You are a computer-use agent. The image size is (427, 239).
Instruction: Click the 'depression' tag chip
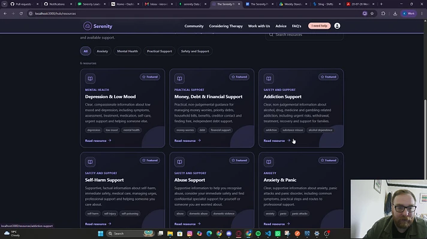click(94, 130)
